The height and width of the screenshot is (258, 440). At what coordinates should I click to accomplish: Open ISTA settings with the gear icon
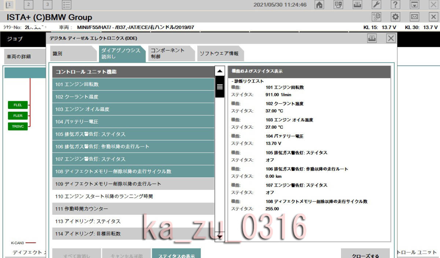tap(395, 17)
